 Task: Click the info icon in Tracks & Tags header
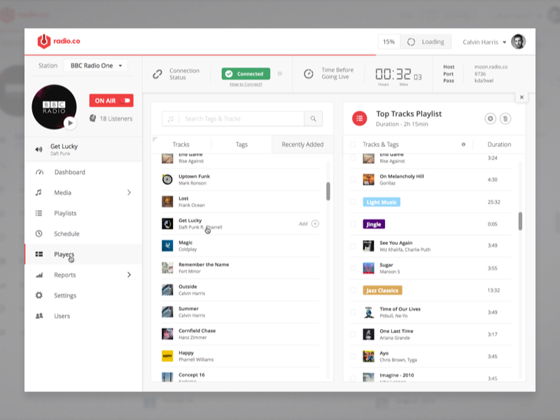(463, 144)
